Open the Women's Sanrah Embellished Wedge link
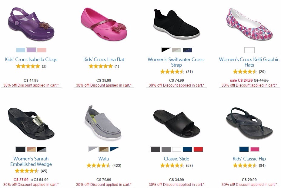The height and width of the screenshot is (188, 281). click(31, 161)
